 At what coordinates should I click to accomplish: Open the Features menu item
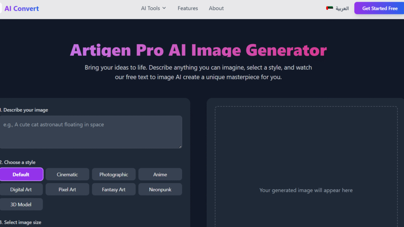click(x=188, y=8)
